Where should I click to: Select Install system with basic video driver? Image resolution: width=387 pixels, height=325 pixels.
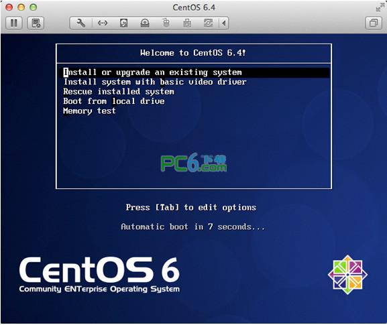[x=155, y=82]
